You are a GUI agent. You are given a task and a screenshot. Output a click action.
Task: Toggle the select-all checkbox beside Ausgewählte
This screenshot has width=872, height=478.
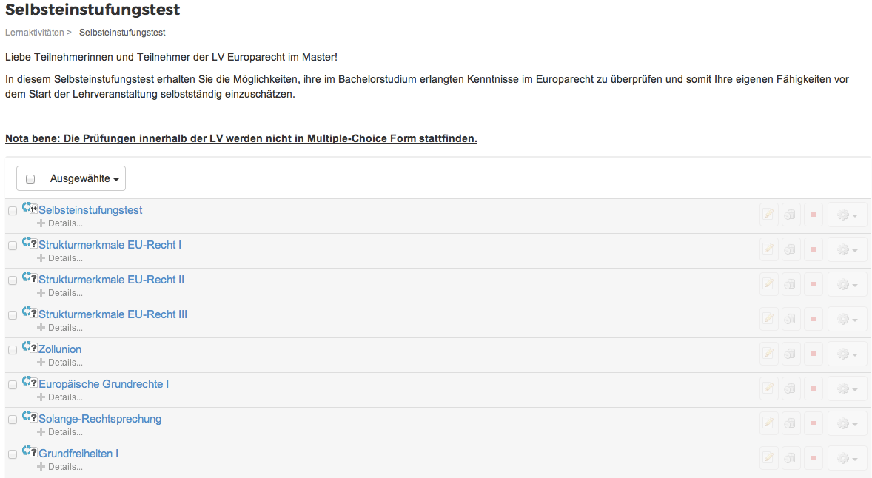pyautogui.click(x=30, y=179)
